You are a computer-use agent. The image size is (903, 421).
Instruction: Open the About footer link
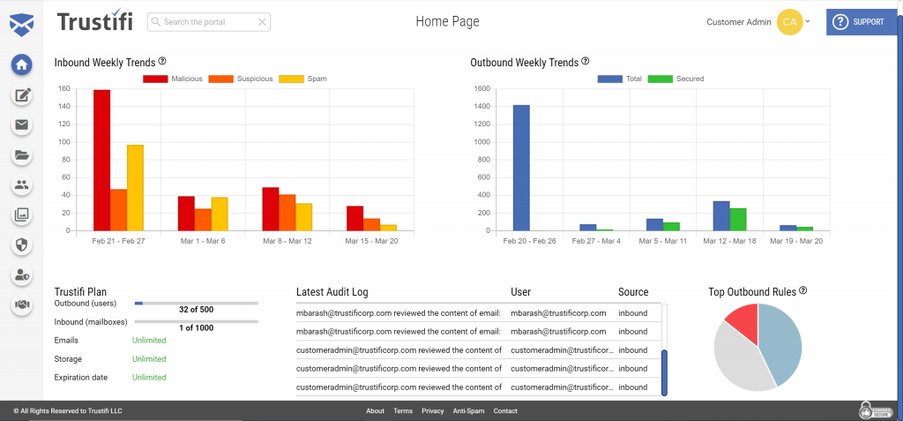[x=375, y=411]
